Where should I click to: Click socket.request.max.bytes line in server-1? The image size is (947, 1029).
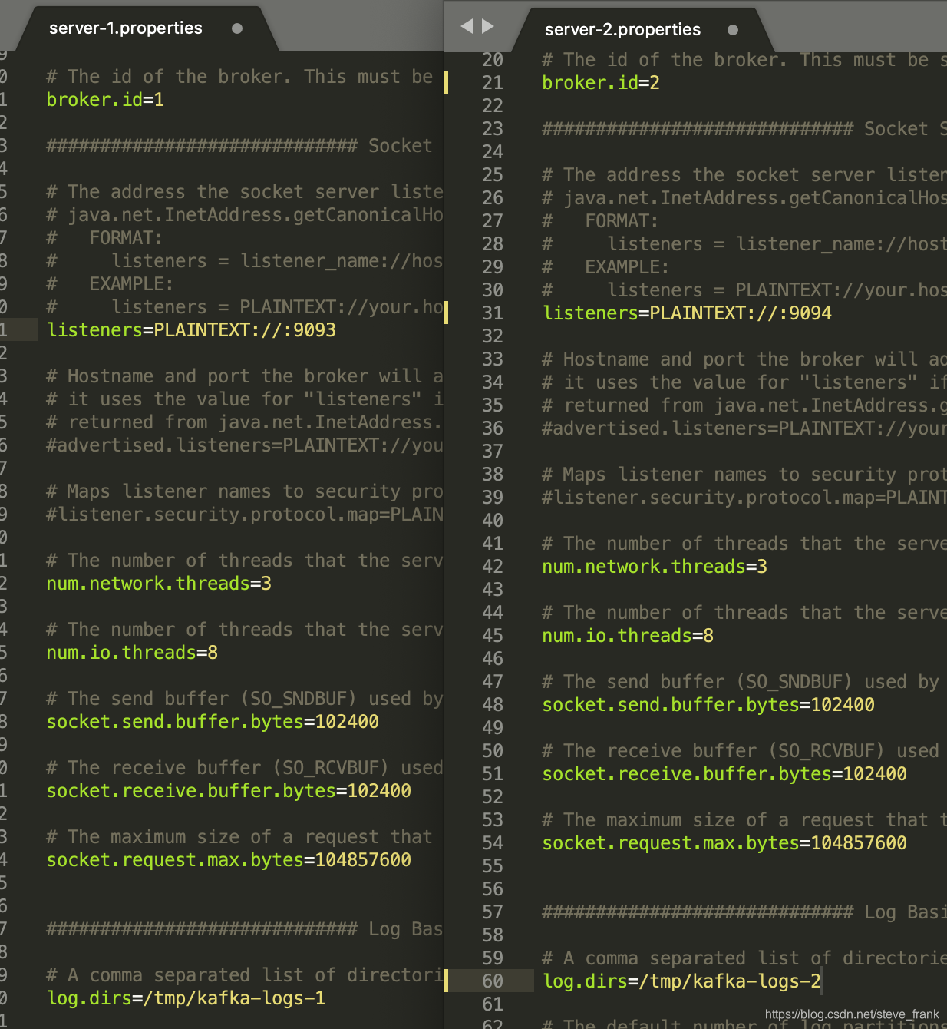[x=229, y=860]
